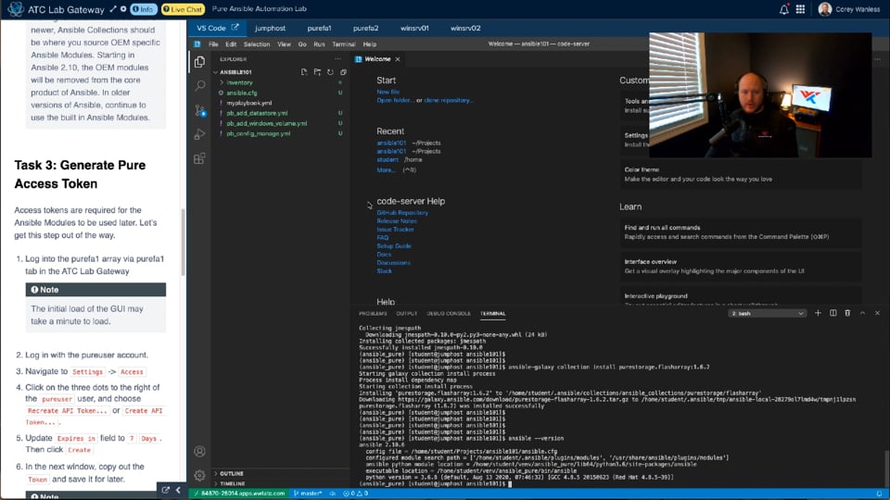This screenshot has width=890, height=500.
Task: Open lab guide in new window icon
Action: click(165, 490)
